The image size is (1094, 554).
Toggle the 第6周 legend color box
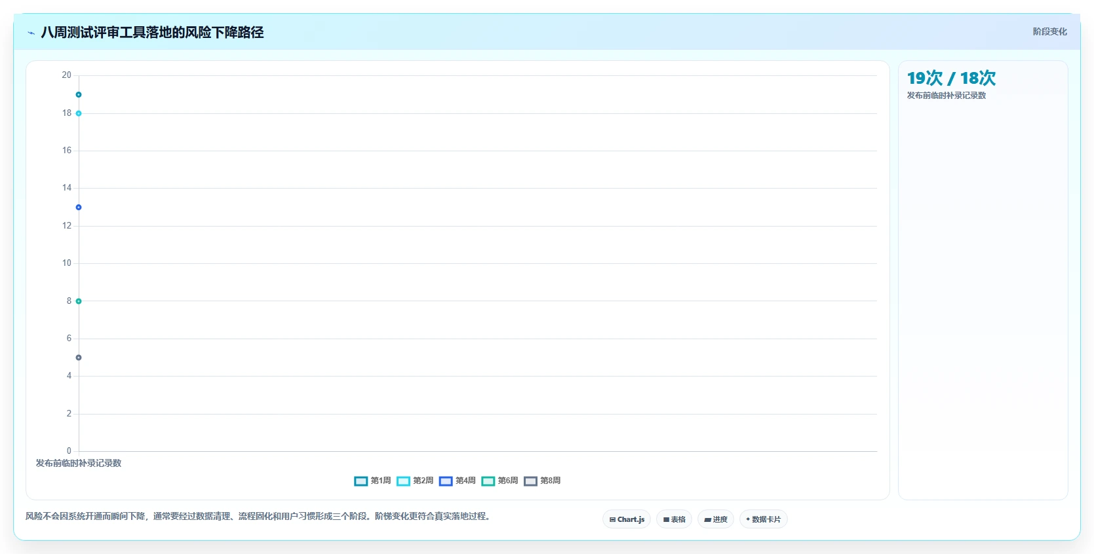[488, 481]
